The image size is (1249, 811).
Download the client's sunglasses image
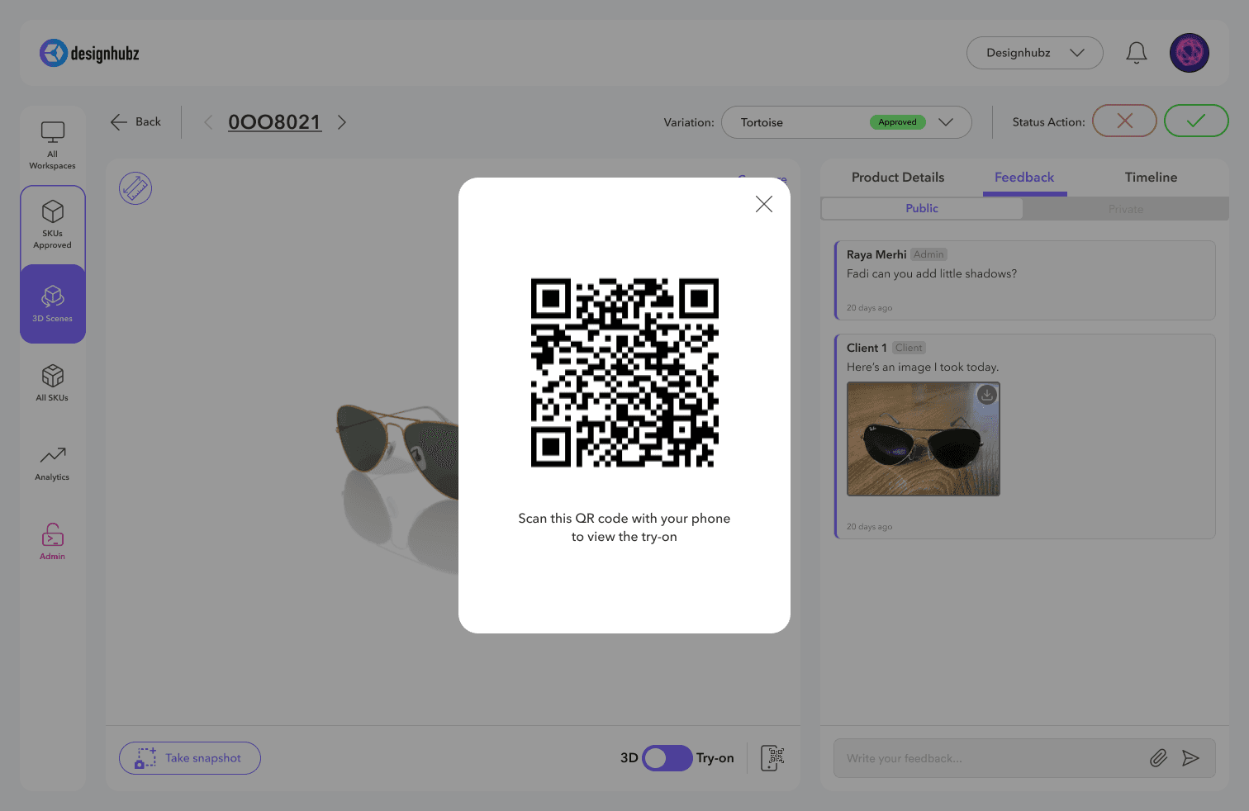tap(987, 395)
